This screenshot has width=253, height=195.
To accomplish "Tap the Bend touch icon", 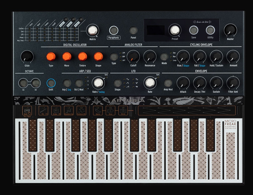I will point(123,111).
